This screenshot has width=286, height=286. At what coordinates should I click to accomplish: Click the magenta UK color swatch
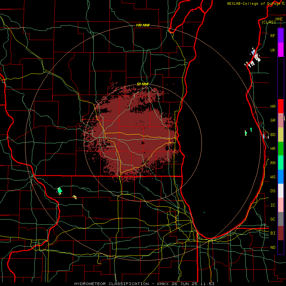click(281, 50)
